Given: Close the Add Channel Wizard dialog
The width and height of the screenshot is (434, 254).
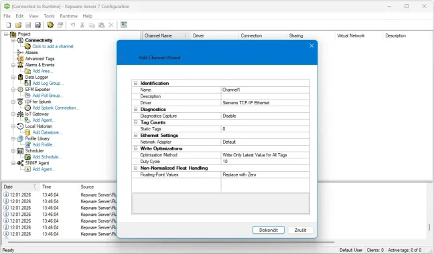Looking at the screenshot, I should (311, 46).
